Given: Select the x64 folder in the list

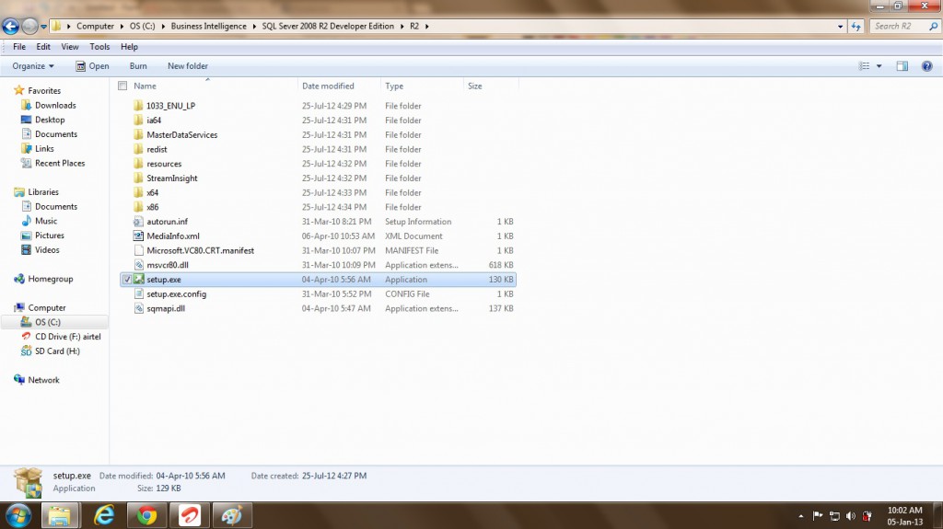Looking at the screenshot, I should 153,193.
